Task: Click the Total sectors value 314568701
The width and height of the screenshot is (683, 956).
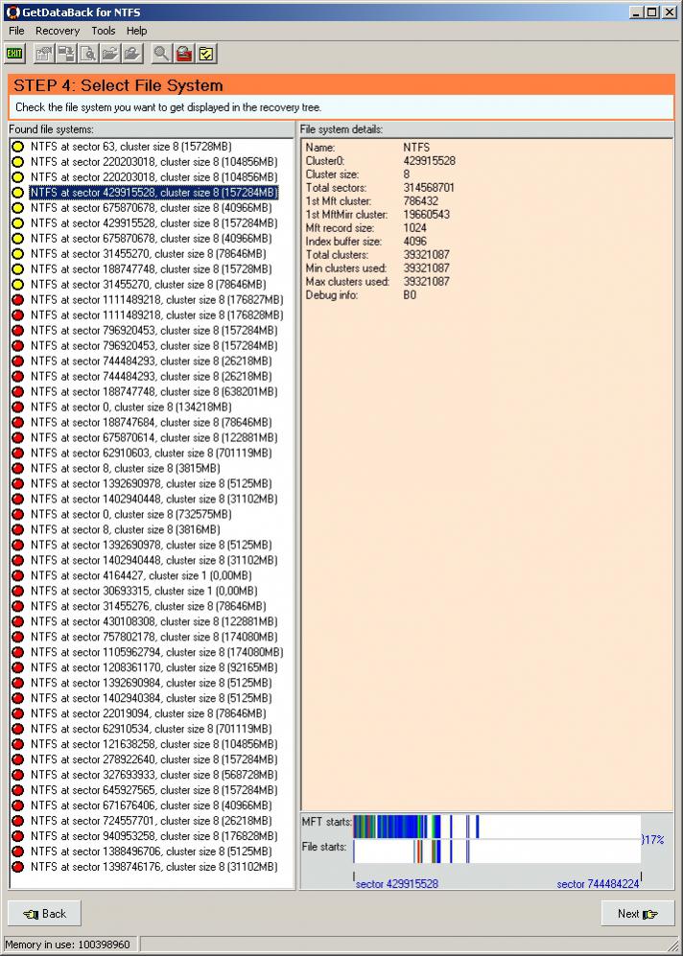Action: click(429, 188)
